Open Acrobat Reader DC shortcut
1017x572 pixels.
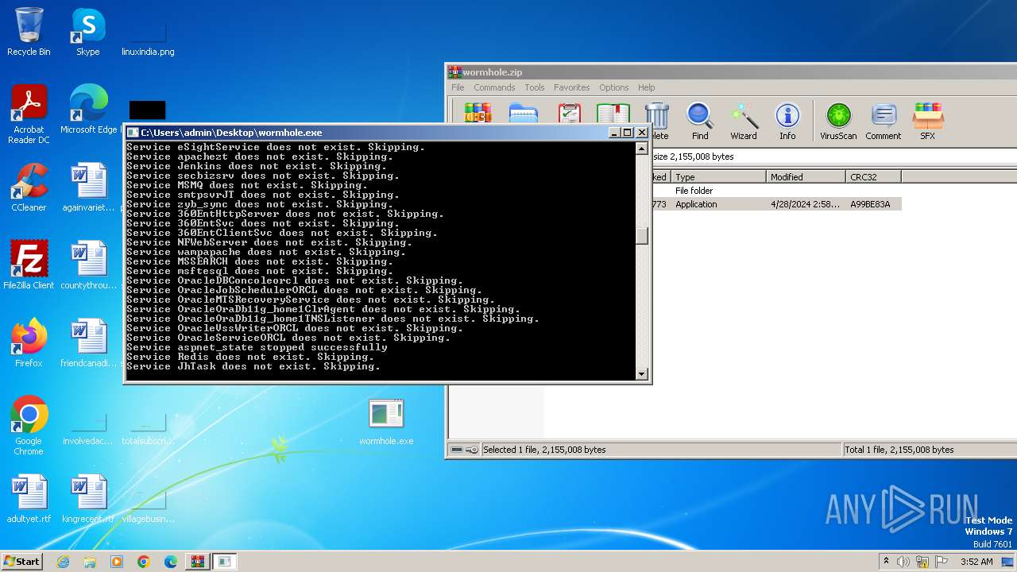pos(29,114)
